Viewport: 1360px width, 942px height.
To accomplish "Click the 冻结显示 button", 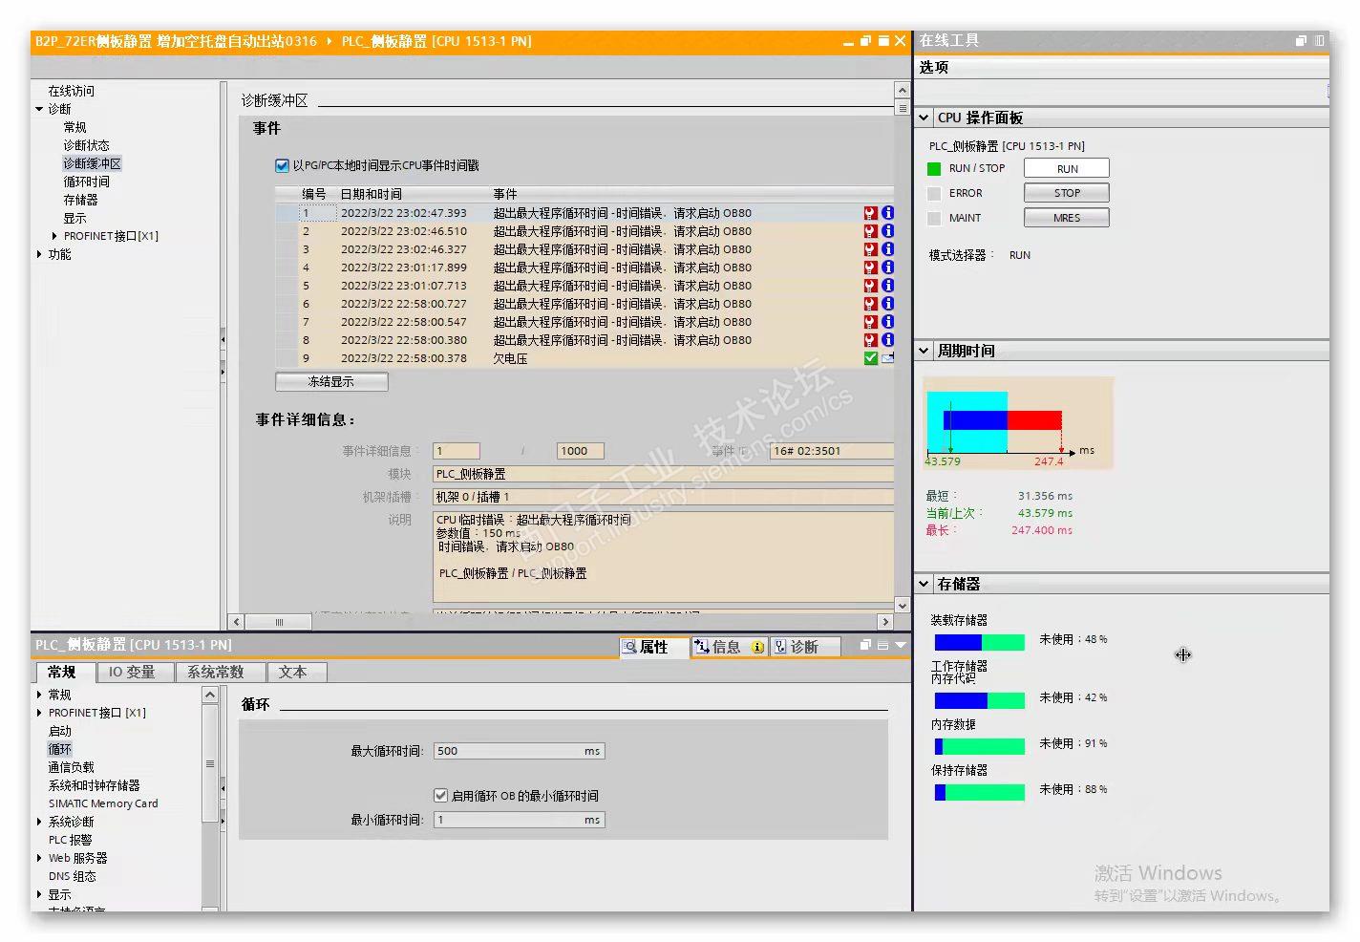I will point(331,382).
